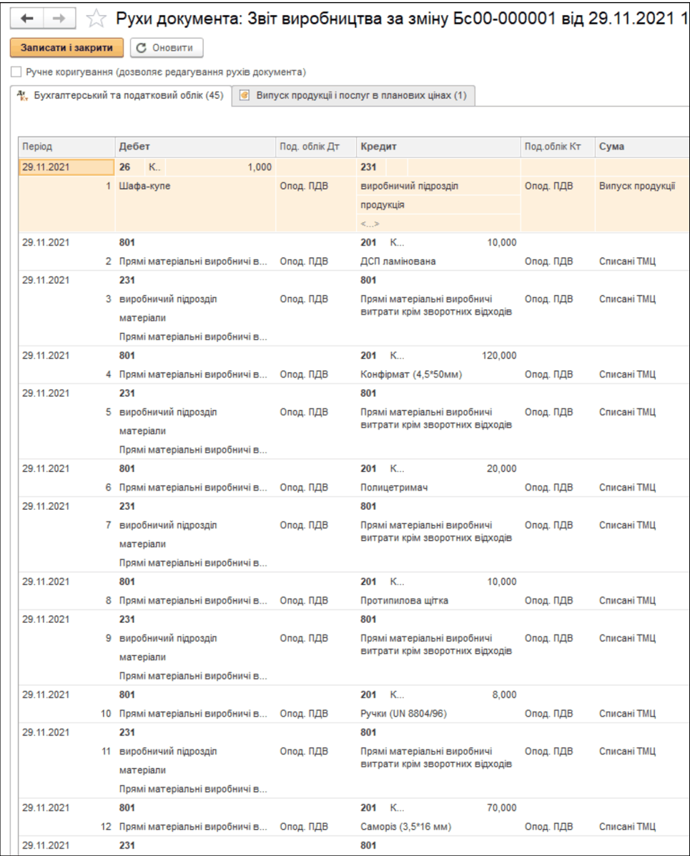This screenshot has width=690, height=856.
Task: Select 'Шафа-купе' cell in row 1
Action: tap(195, 186)
